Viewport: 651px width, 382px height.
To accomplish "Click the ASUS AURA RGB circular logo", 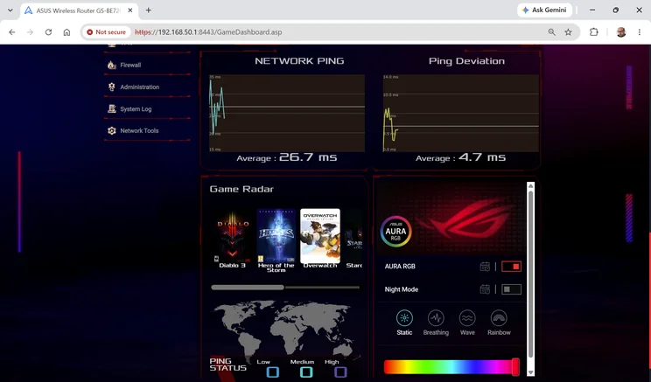I will pyautogui.click(x=395, y=232).
